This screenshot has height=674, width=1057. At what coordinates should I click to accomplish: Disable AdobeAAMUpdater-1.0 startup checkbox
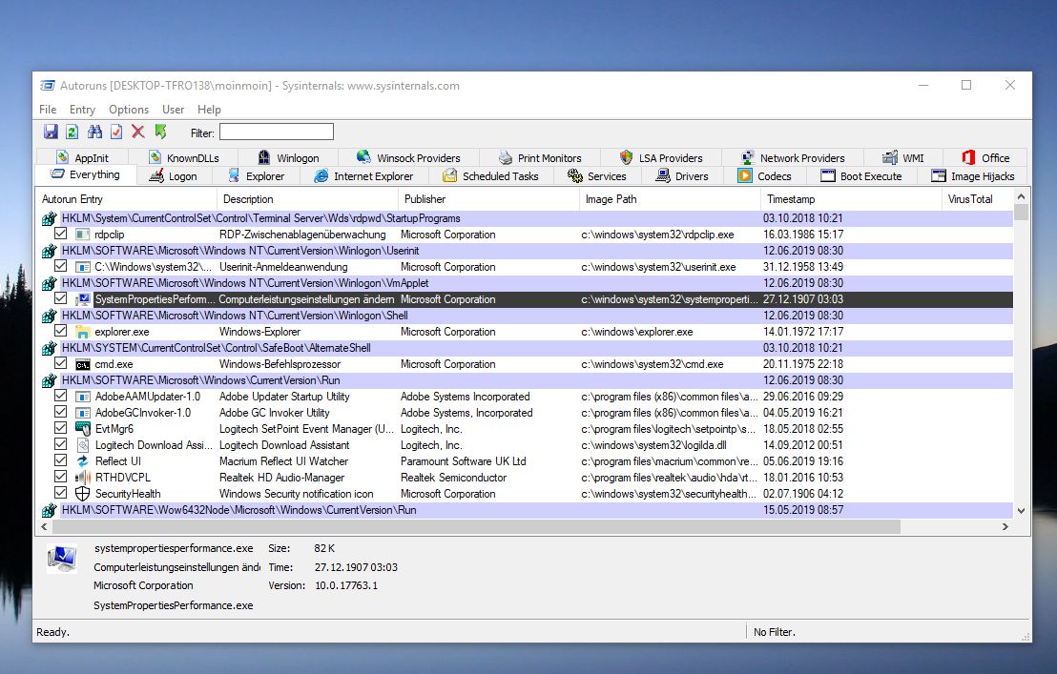(61, 396)
